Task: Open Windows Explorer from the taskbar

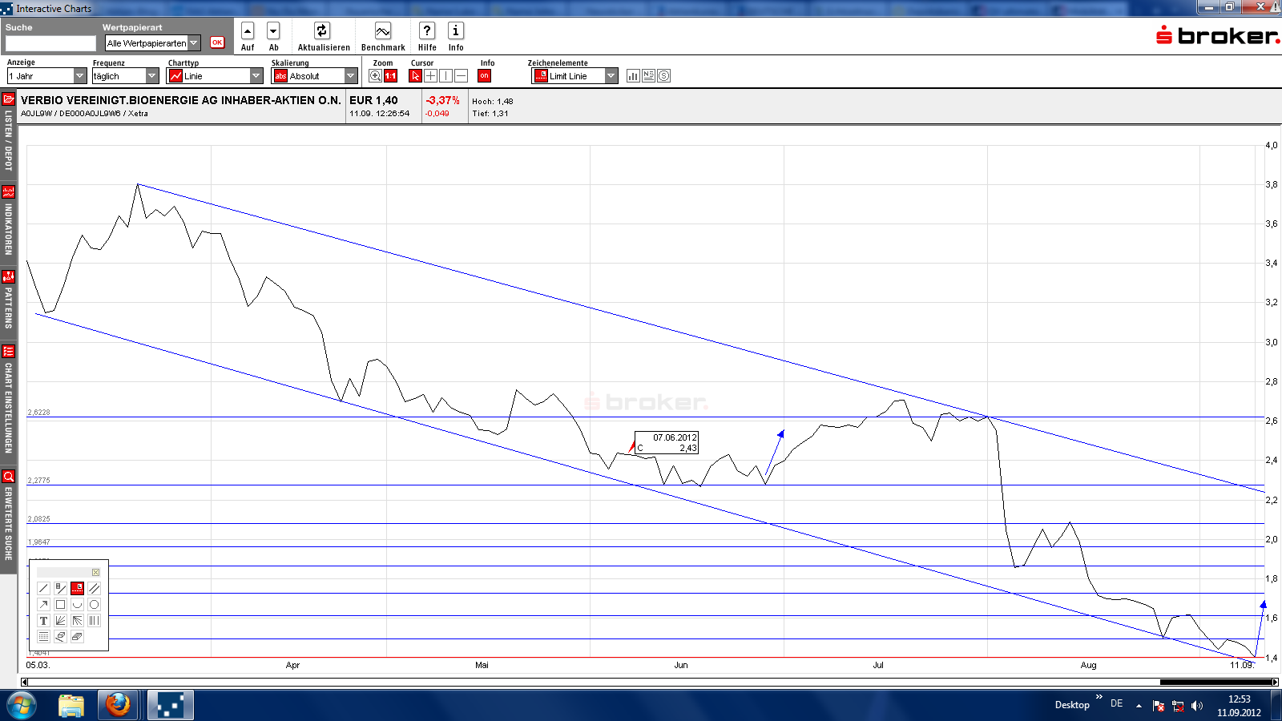Action: pyautogui.click(x=71, y=706)
